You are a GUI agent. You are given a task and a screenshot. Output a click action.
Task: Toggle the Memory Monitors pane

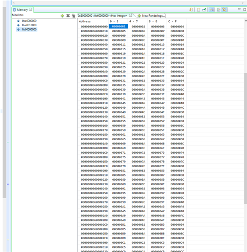[x=212, y=10]
